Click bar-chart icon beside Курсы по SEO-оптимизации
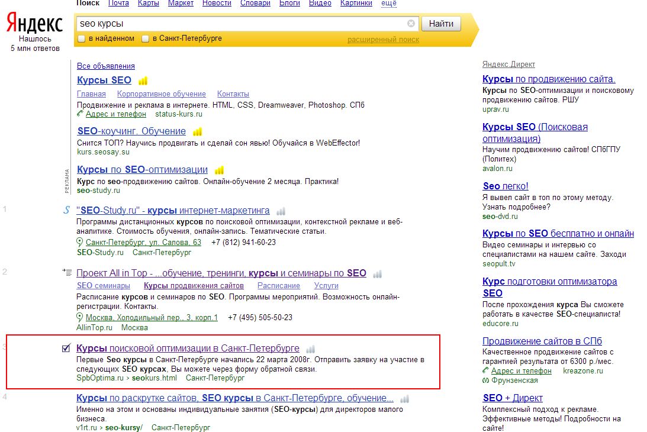This screenshot has height=432, width=647. pos(220,170)
